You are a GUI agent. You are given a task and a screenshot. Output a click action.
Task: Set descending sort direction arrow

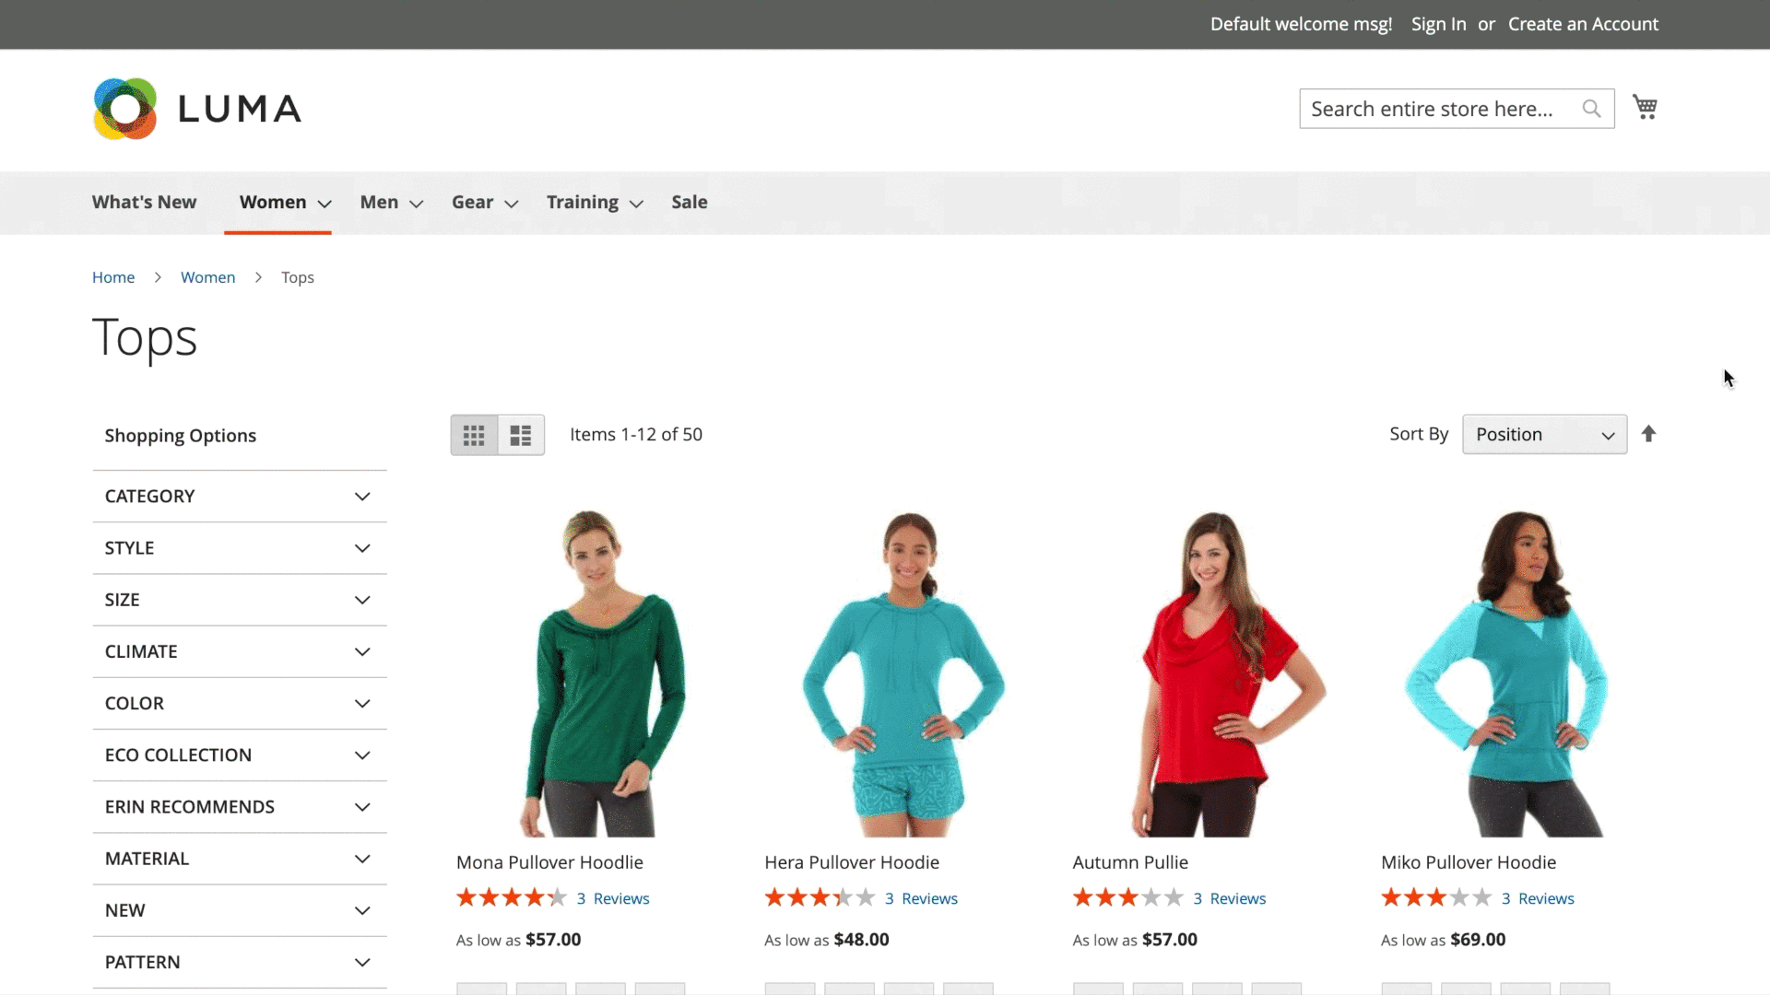click(x=1648, y=434)
